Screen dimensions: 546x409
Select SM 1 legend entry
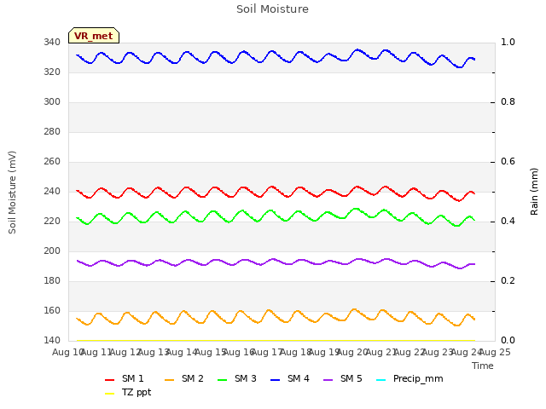(125, 378)
